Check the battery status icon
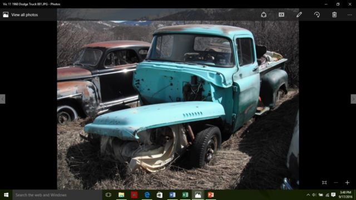The image size is (356, 200). coord(320,195)
